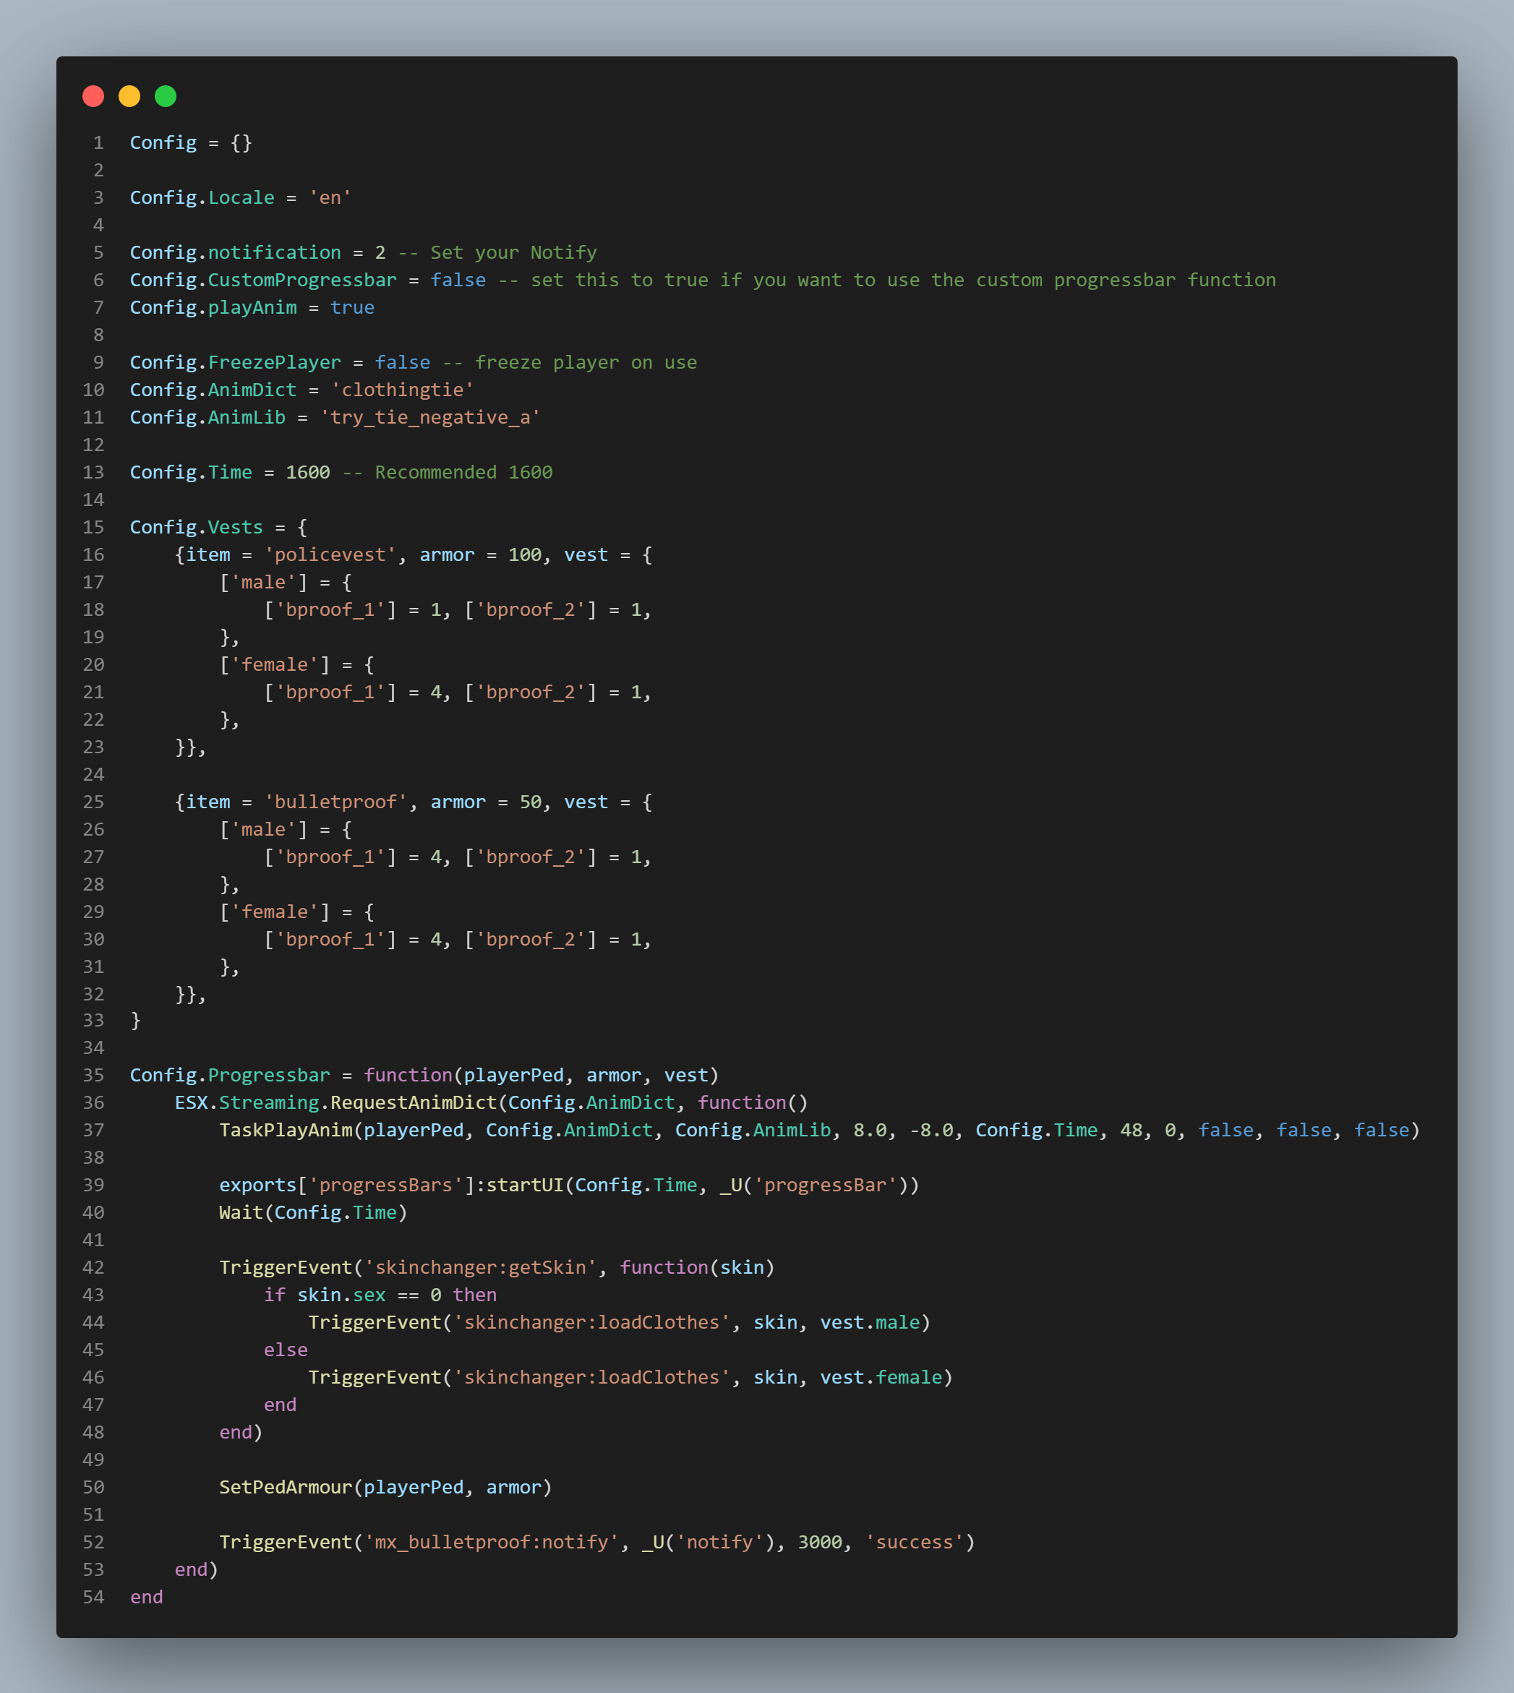Click line number 13
This screenshot has height=1693, width=1514.
[93, 471]
